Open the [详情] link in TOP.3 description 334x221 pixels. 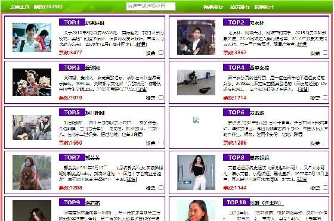(x=141, y=89)
